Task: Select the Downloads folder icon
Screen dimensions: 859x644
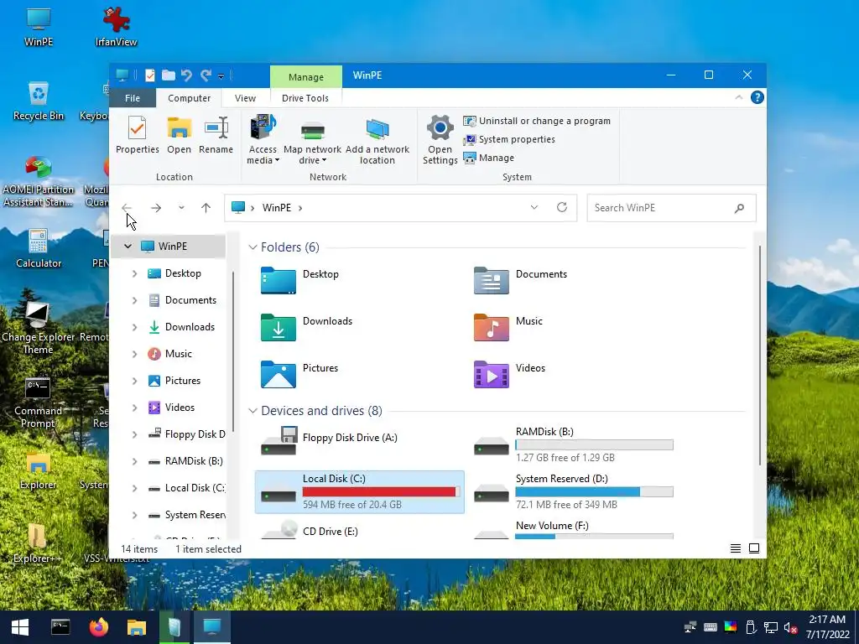Action: tap(279, 328)
